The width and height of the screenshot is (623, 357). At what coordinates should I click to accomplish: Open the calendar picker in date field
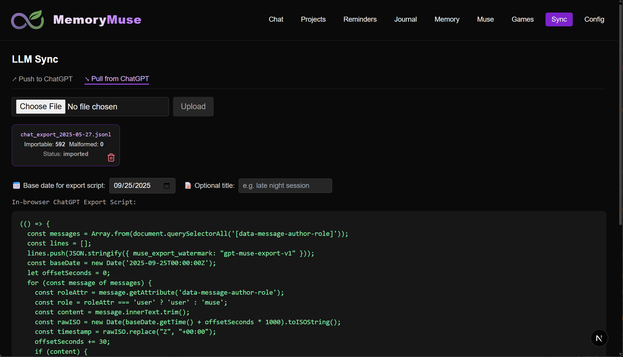point(167,186)
